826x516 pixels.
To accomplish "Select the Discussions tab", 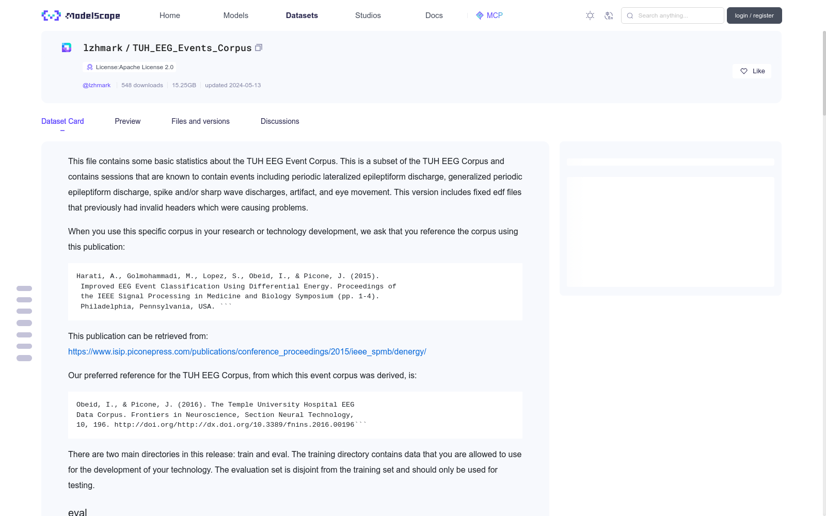I will pyautogui.click(x=280, y=121).
